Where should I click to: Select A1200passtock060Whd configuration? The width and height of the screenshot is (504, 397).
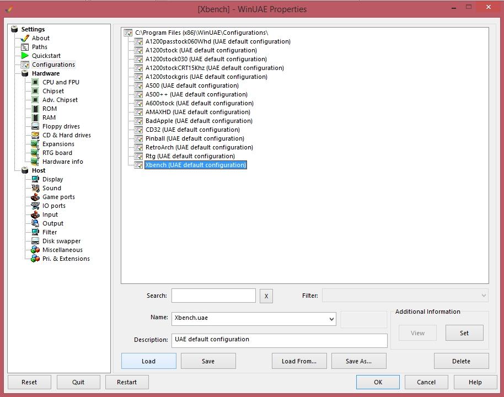(218, 41)
